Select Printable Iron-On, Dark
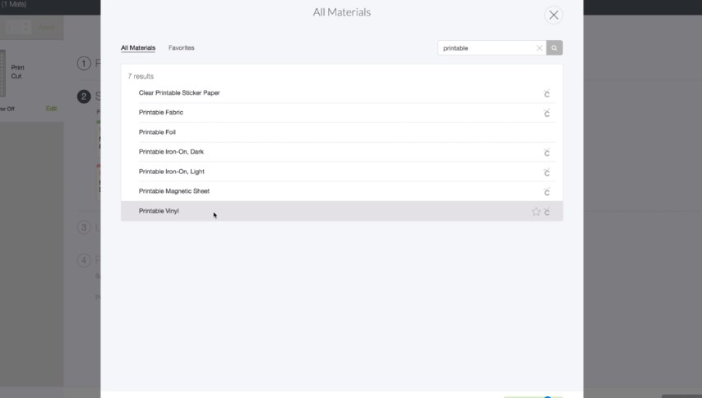Viewport: 702px width, 398px height. point(342,152)
